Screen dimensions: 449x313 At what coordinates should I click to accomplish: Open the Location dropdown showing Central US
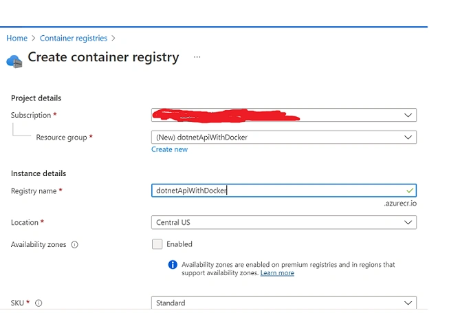[284, 222]
